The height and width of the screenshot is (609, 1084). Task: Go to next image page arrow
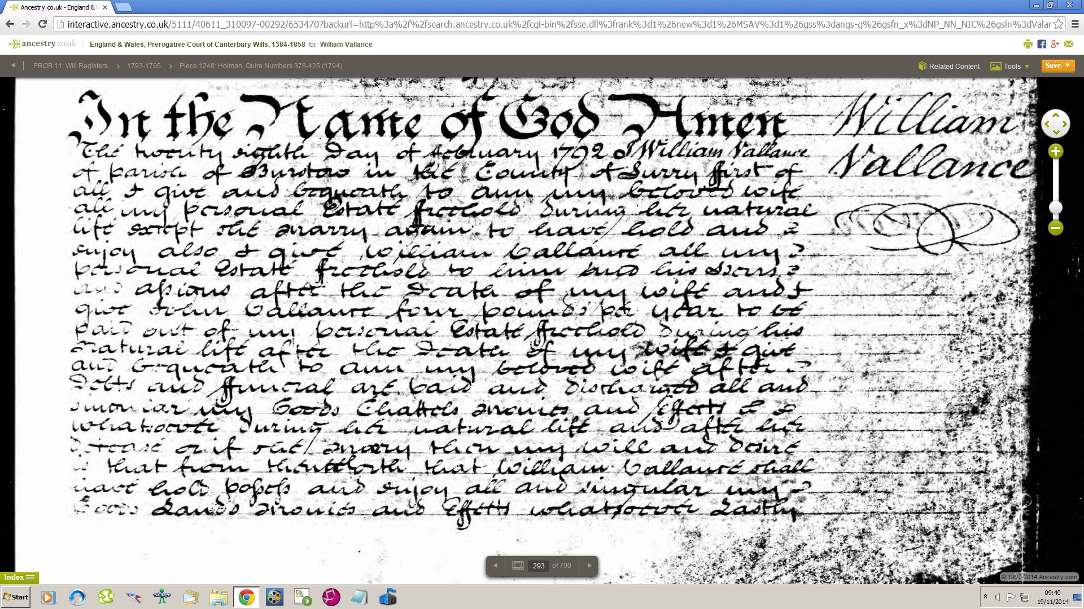(589, 565)
